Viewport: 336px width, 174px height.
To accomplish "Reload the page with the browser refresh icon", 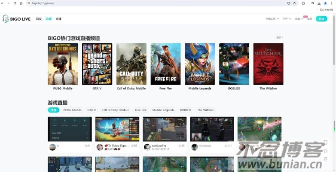I will 15,3.
